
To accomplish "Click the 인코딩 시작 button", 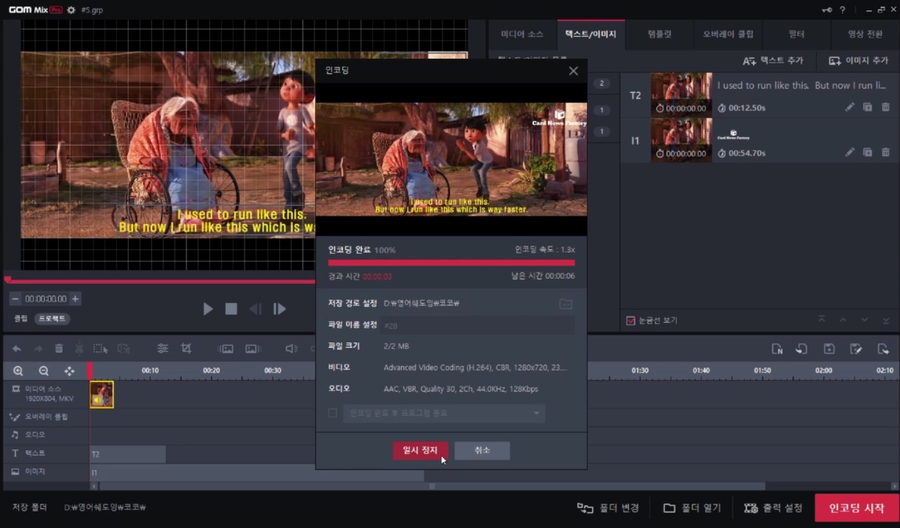I will 857,508.
